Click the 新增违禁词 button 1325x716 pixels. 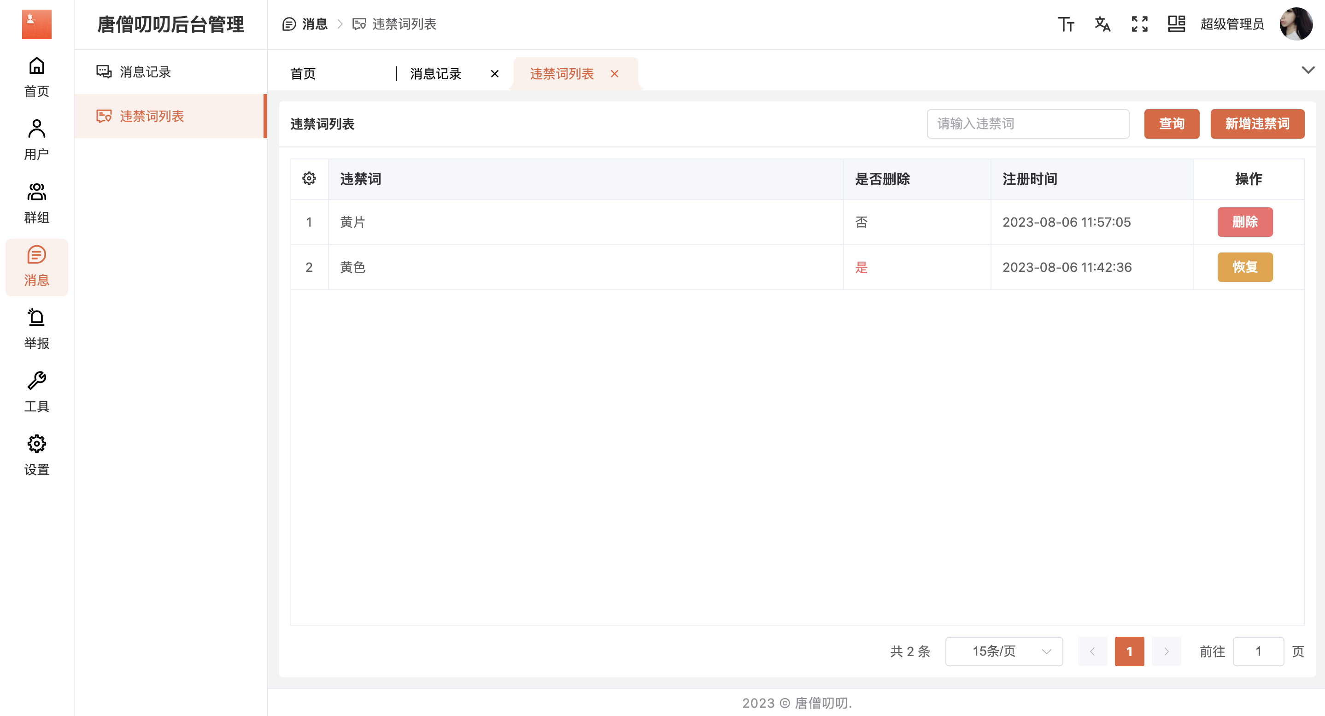(1257, 124)
